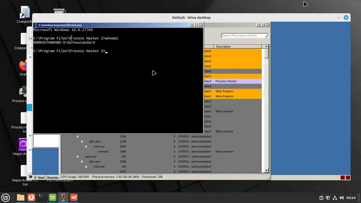Click the second dark red square in the Wine tray
Viewport: 361px width, 203px height.
click(348, 178)
